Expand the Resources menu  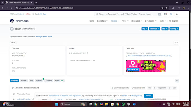[137, 21]
